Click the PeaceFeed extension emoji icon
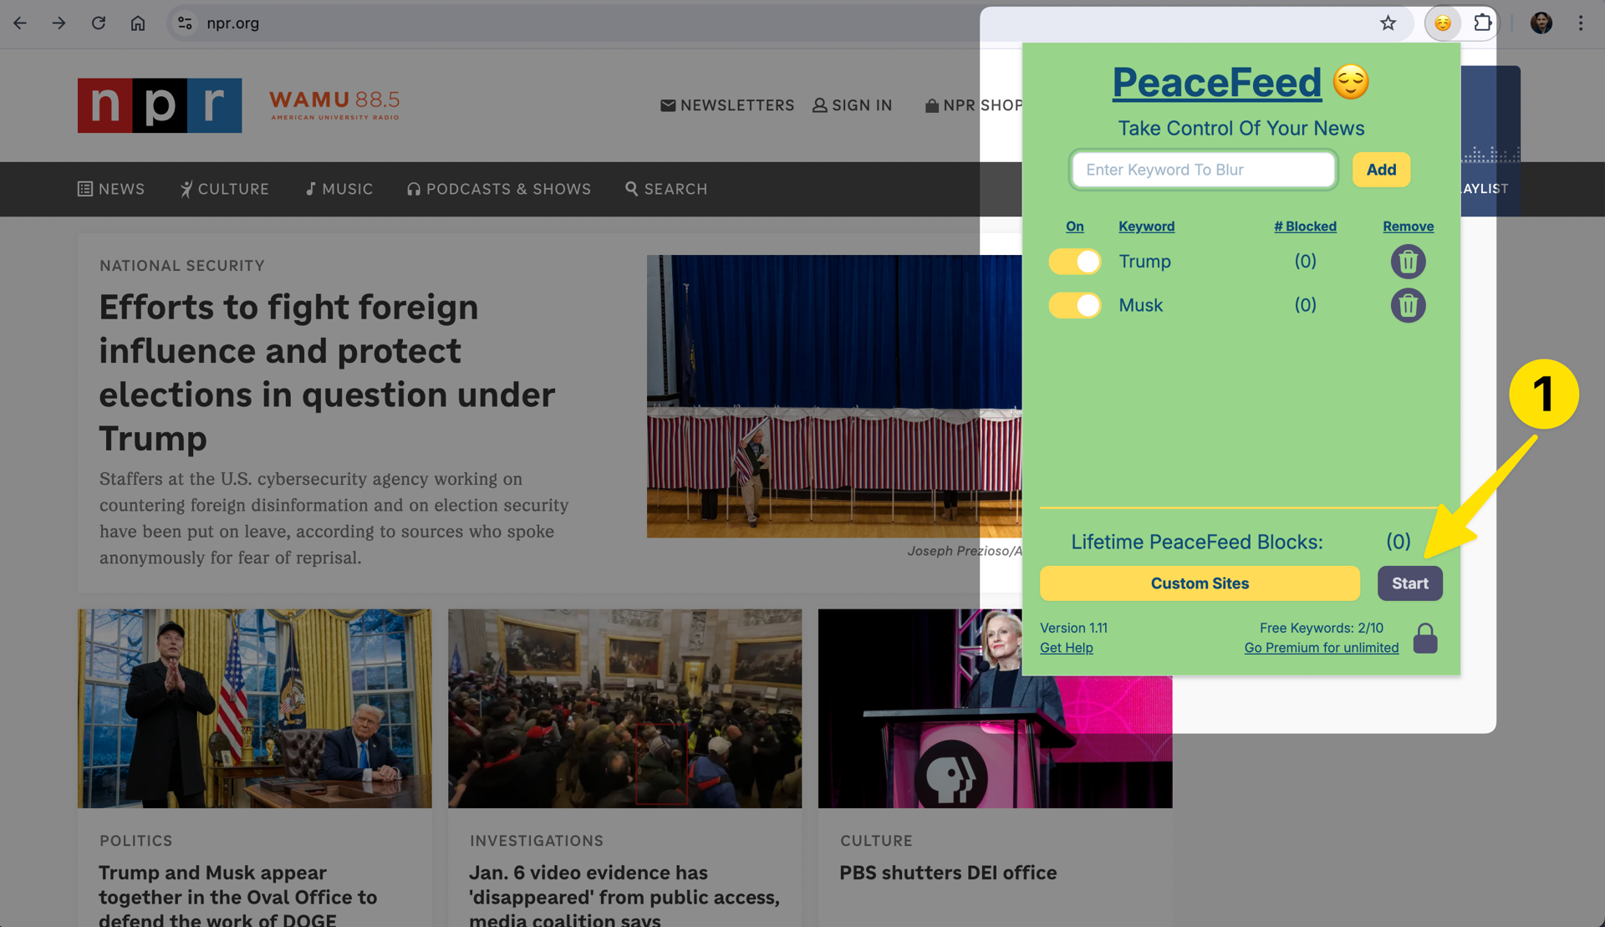 coord(1443,23)
